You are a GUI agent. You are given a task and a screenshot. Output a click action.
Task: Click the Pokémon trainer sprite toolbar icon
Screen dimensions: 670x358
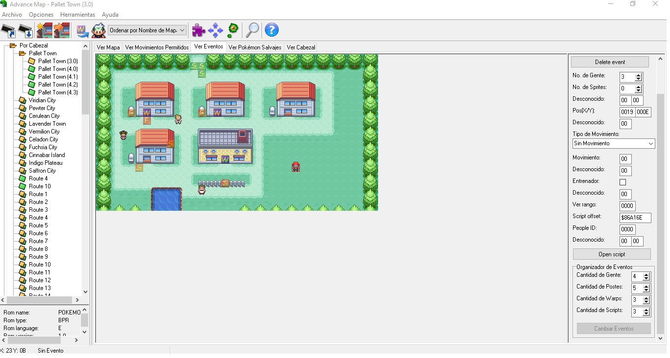98,30
